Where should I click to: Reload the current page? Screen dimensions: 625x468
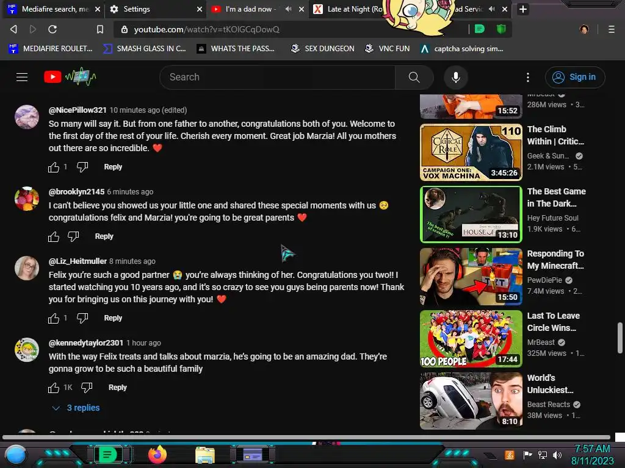(x=52, y=29)
